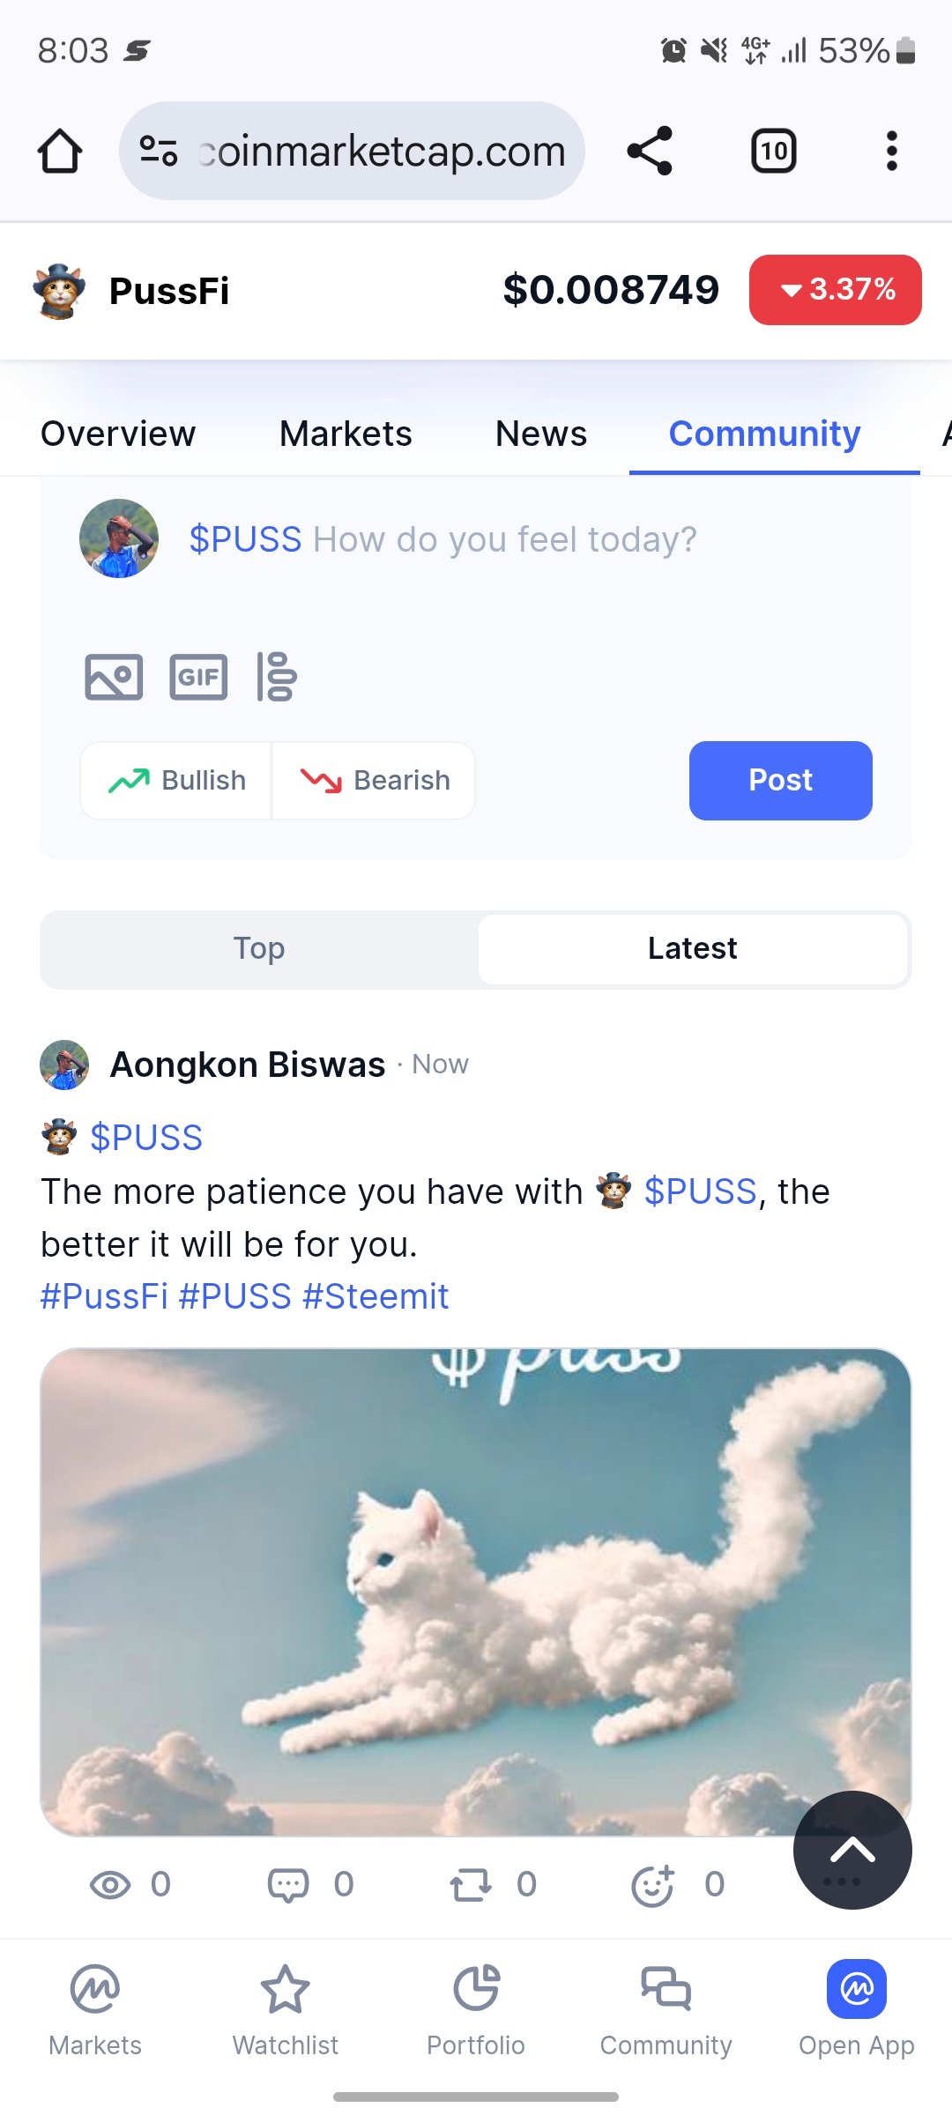The height and width of the screenshot is (2115, 952).
Task: Repost Aongkon Biswas's post
Action: pos(471,1885)
